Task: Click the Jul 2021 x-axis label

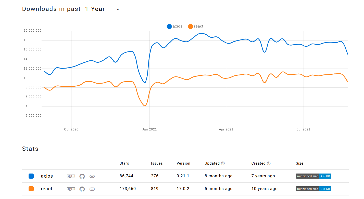Action: [x=304, y=129]
